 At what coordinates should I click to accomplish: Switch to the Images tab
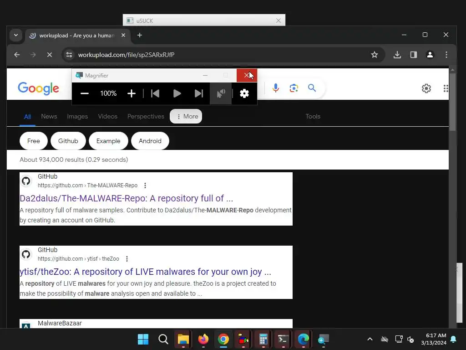pos(77,116)
